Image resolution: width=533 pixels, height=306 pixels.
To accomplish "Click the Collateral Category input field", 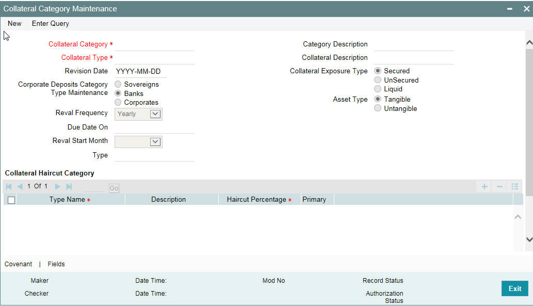I will click(154, 44).
